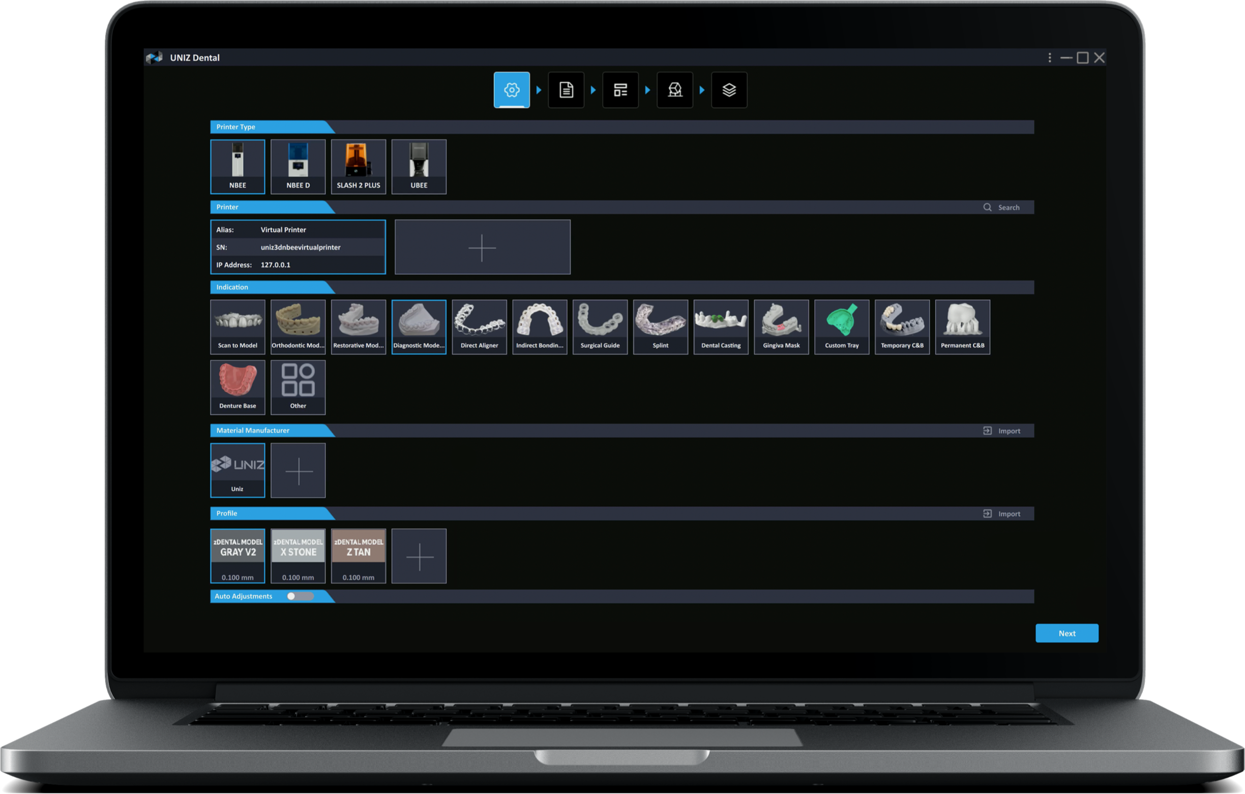The width and height of the screenshot is (1245, 794).
Task: Add a material manufacturer with plus tile
Action: (x=298, y=470)
